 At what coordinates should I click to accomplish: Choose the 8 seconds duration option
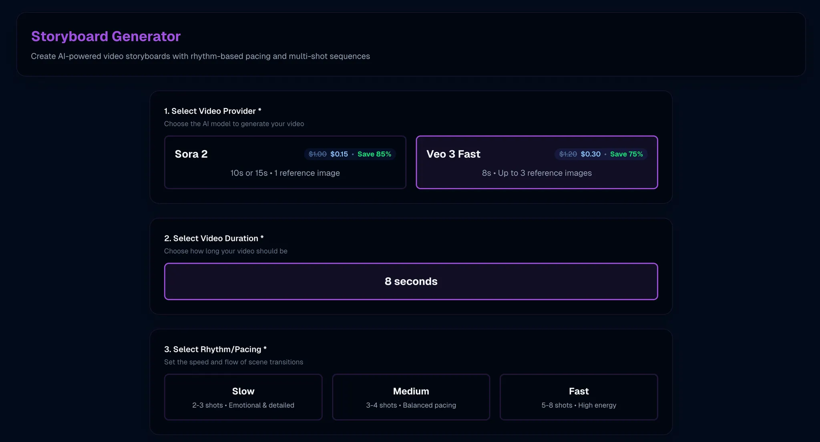pos(411,281)
